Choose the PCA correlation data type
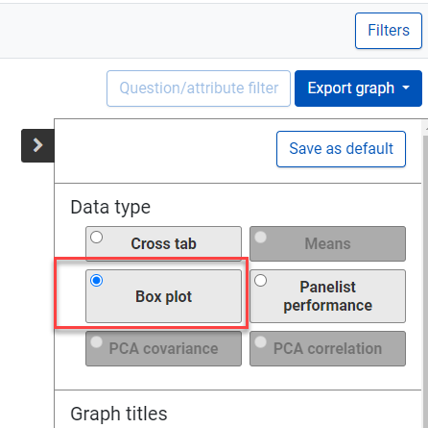 (x=327, y=348)
